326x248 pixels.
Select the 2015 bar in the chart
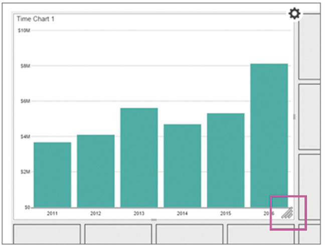tap(225, 160)
